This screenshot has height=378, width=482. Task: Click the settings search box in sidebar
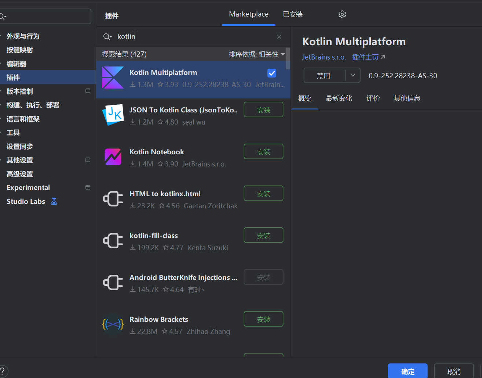click(45, 17)
